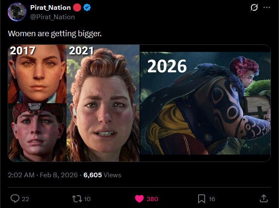Share the post via the upload arrow icon
Screen dimensions: 279x208
tap(264, 199)
